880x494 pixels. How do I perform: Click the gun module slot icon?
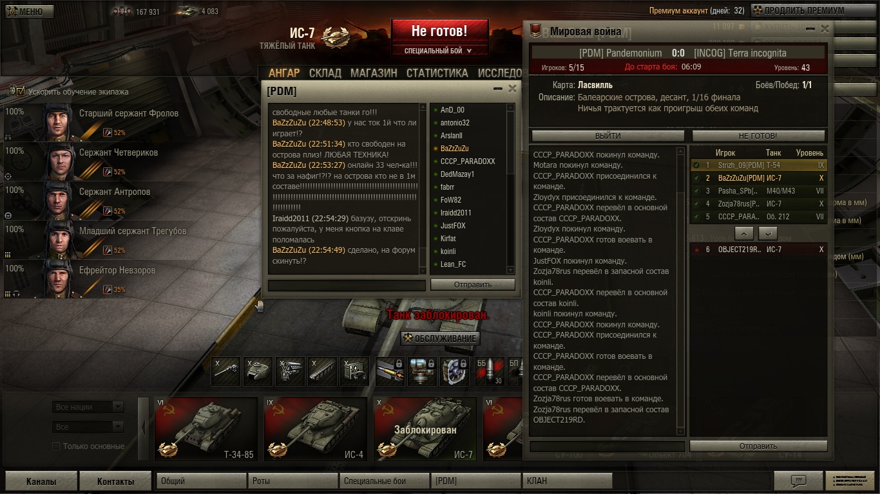[x=225, y=372]
